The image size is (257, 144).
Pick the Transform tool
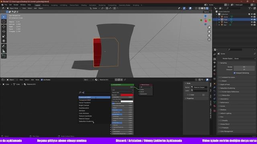coord(4,41)
